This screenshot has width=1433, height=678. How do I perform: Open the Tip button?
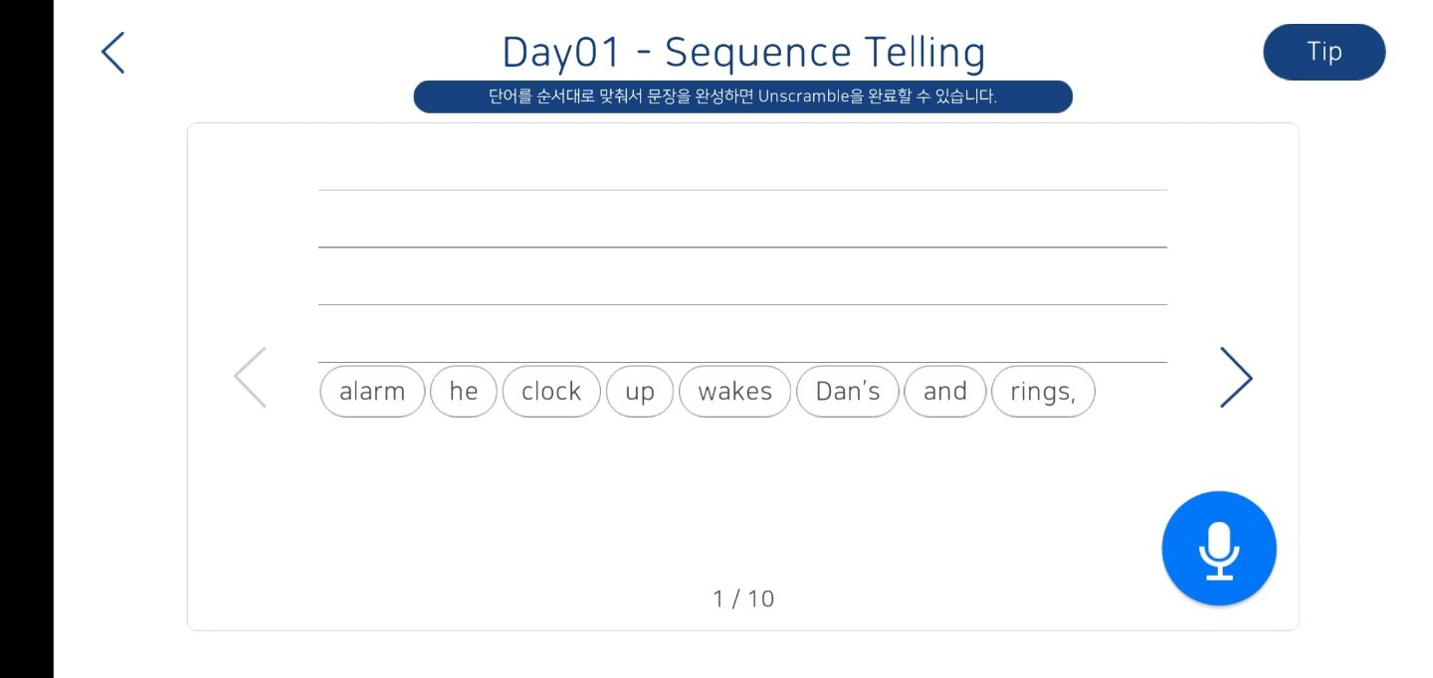pyautogui.click(x=1325, y=52)
